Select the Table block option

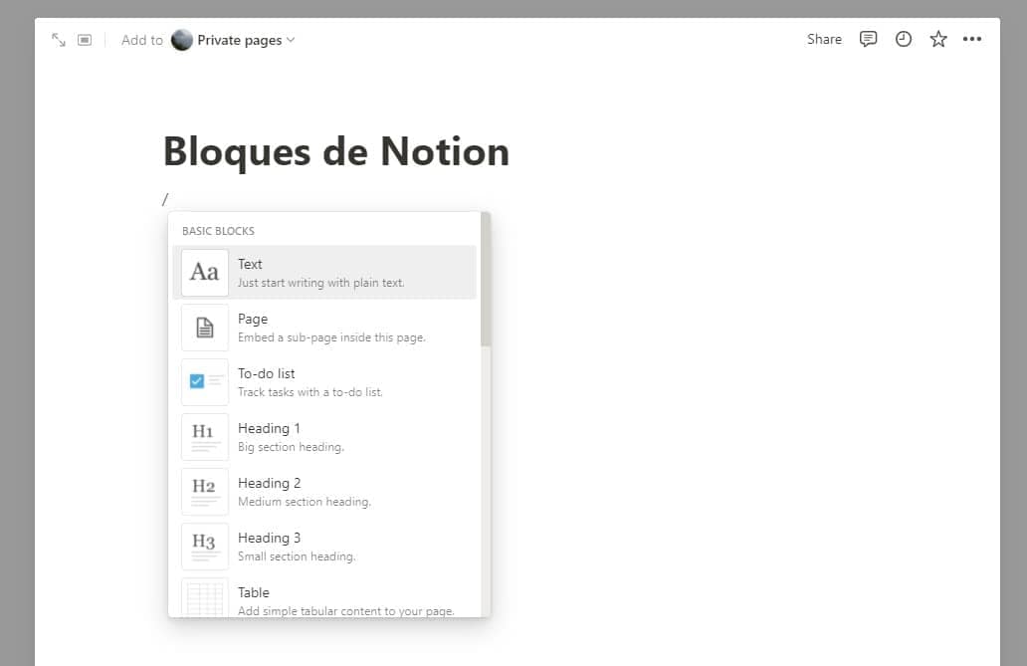pyautogui.click(x=324, y=596)
